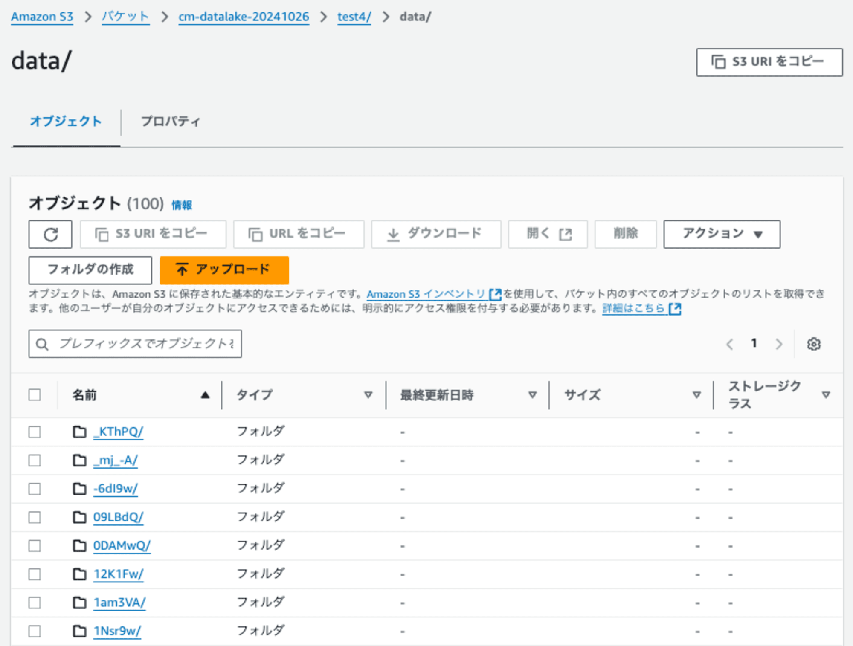Image resolution: width=853 pixels, height=646 pixels.
Task: Select checkbox for 09LBdQ/ folder
Action: 35,517
